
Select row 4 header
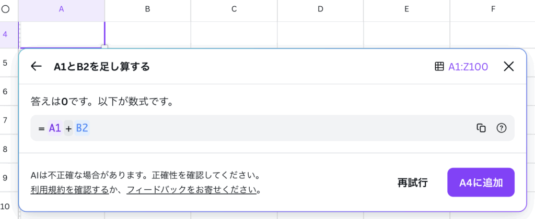pyautogui.click(x=5, y=35)
